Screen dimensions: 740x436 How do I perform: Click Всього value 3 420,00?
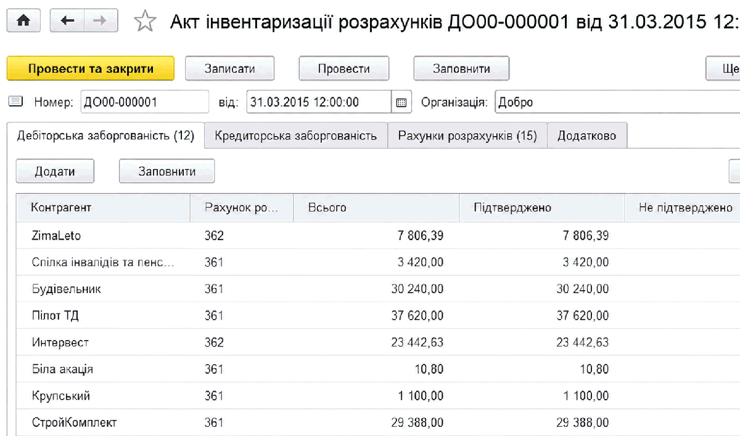419,262
